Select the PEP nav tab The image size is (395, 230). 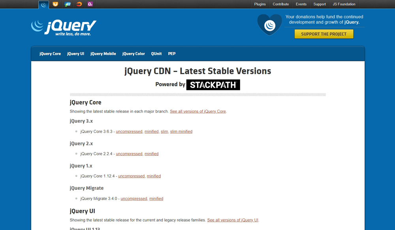pyautogui.click(x=172, y=54)
